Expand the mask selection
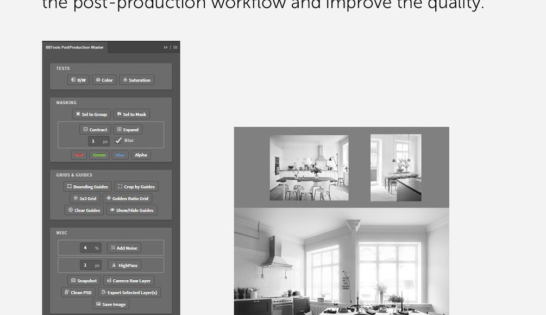 tap(128, 130)
